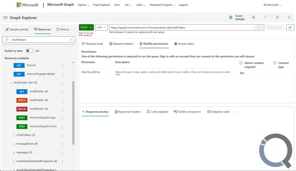
Task: Expand the messages (5) node
Action: click(14, 153)
